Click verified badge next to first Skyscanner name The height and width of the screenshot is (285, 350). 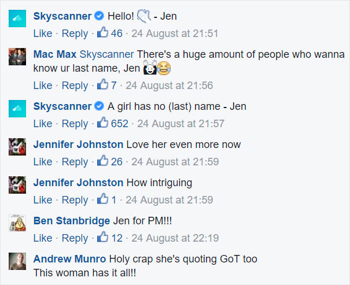98,16
